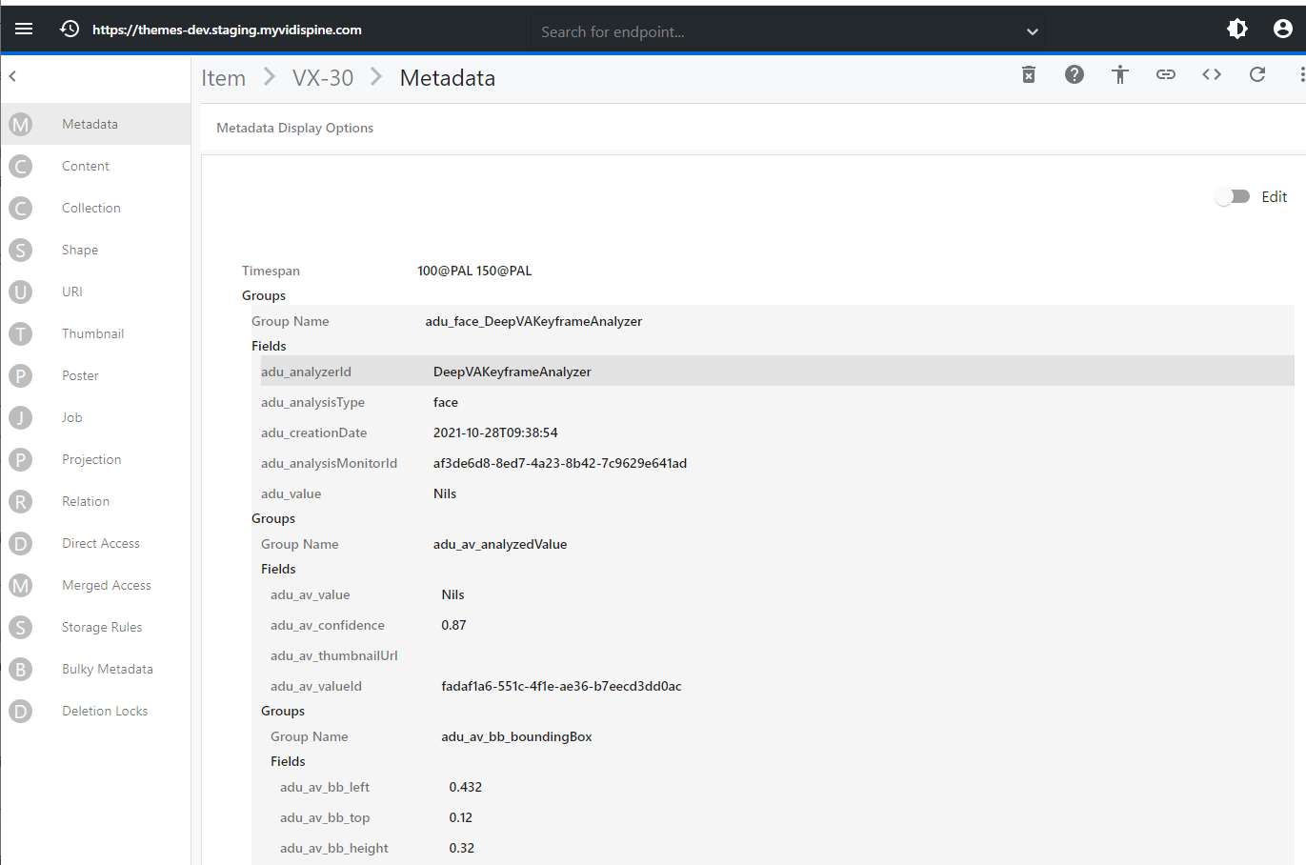
Task: Collapse the sidebar with left chevron
Action: pyautogui.click(x=13, y=76)
